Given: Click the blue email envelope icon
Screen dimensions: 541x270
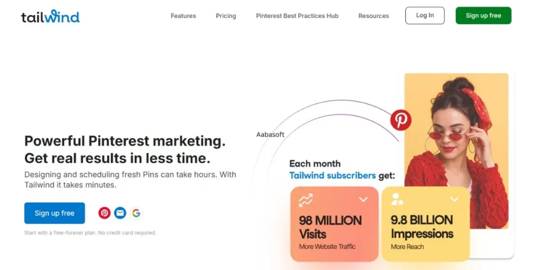Looking at the screenshot, I should point(120,213).
